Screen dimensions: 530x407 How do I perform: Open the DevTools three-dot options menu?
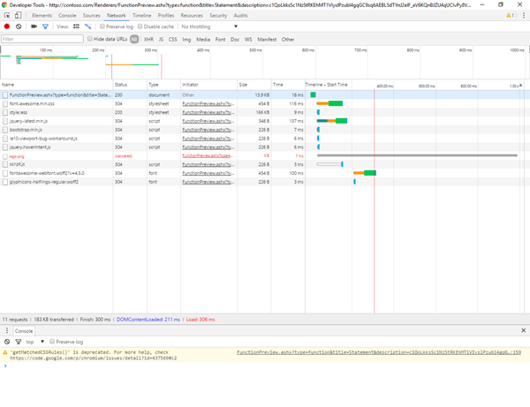pos(523,15)
